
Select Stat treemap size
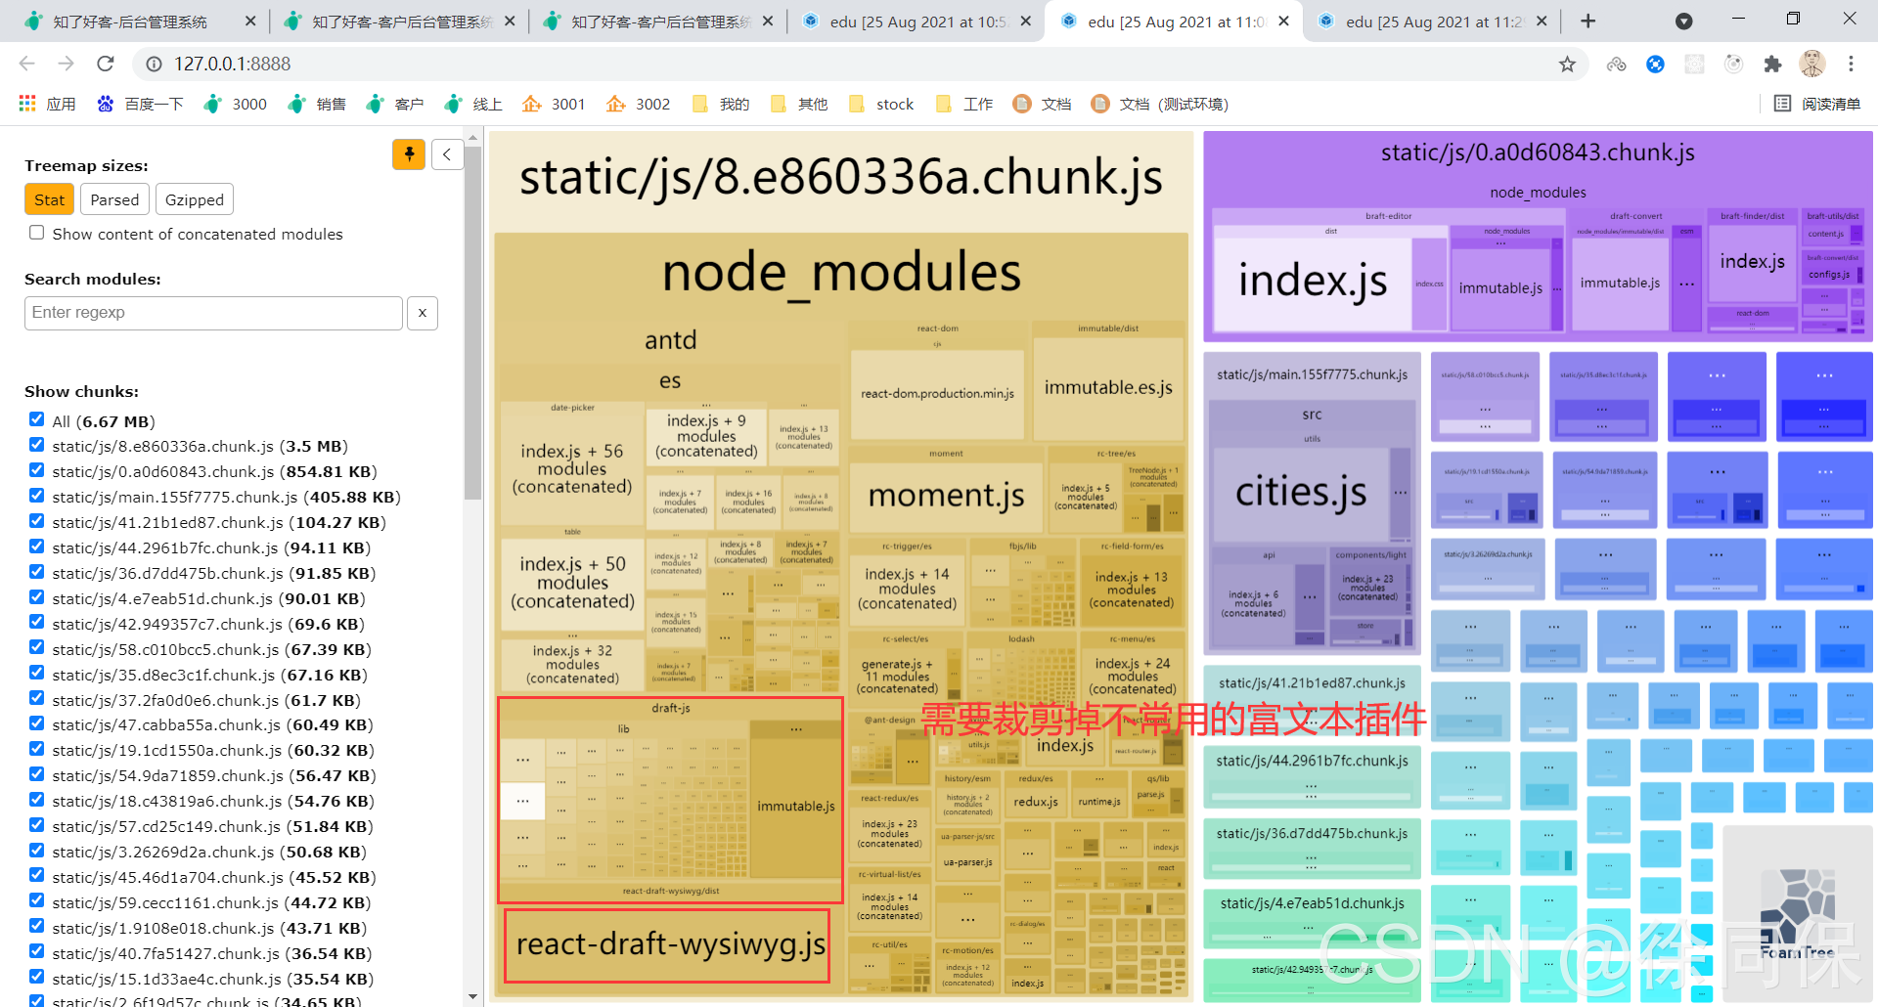coord(49,199)
